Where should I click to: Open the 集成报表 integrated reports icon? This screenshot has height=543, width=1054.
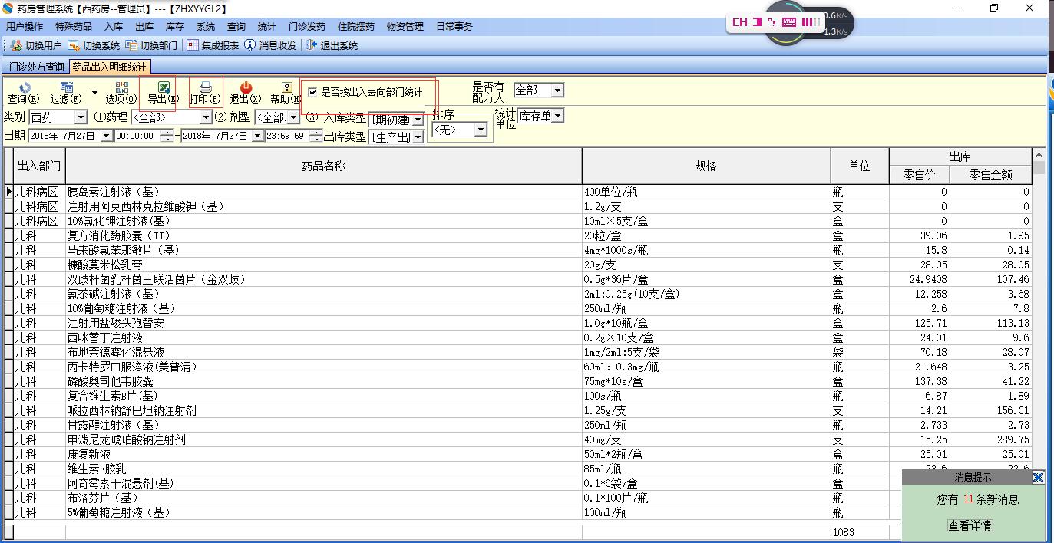(x=193, y=46)
